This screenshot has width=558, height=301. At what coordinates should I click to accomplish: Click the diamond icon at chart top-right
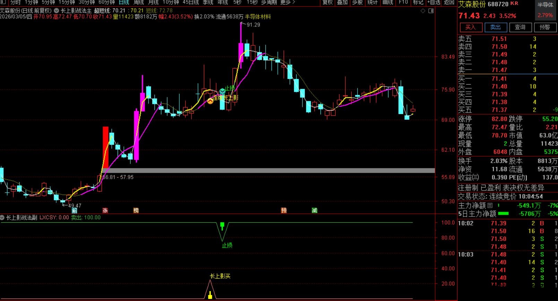coord(423,11)
